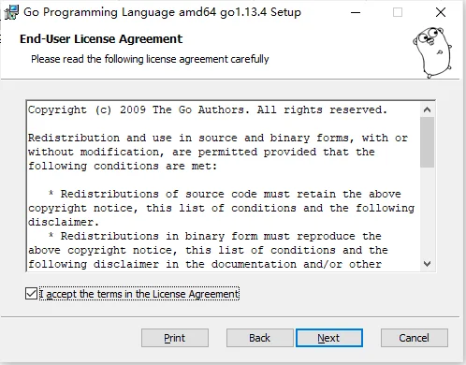
Task: Go Back to the previous setup page
Action: point(260,338)
